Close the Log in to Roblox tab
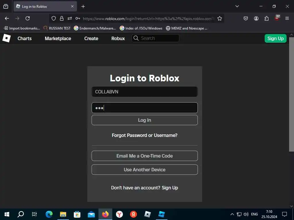 tap(72, 6)
